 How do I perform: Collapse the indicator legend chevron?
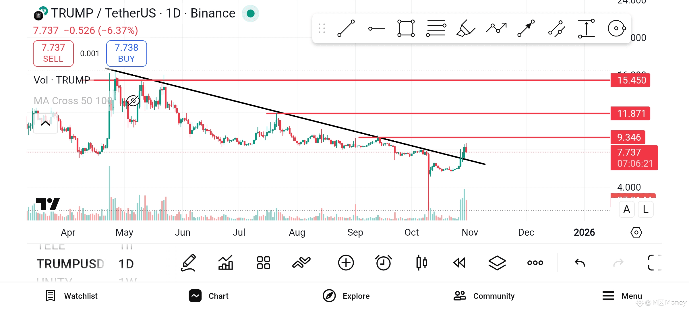point(45,124)
